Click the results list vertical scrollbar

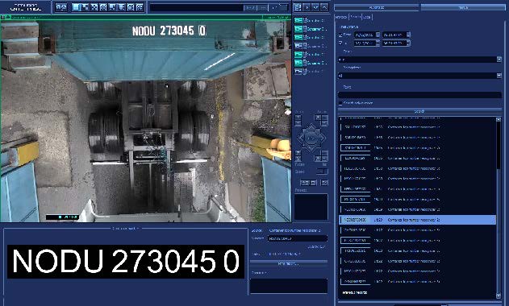499,208
